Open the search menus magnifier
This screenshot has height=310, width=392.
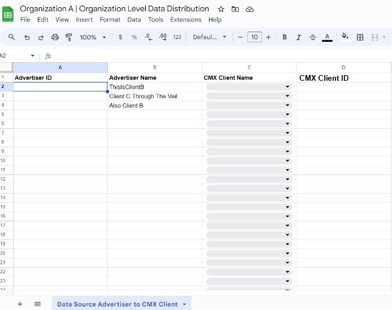11,37
